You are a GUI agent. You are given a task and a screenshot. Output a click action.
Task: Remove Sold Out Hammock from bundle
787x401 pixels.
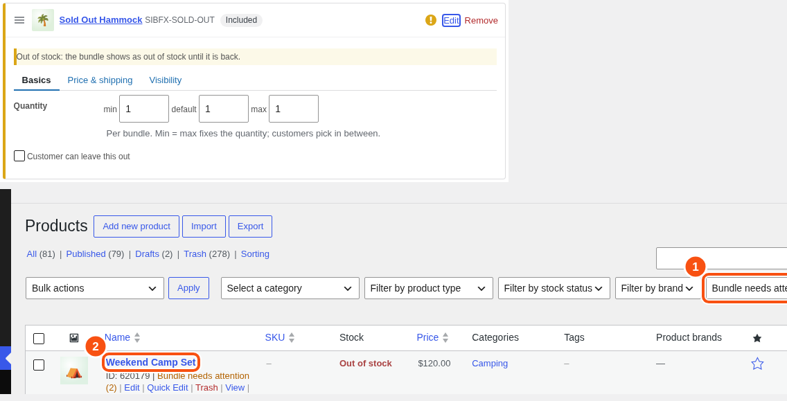481,21
